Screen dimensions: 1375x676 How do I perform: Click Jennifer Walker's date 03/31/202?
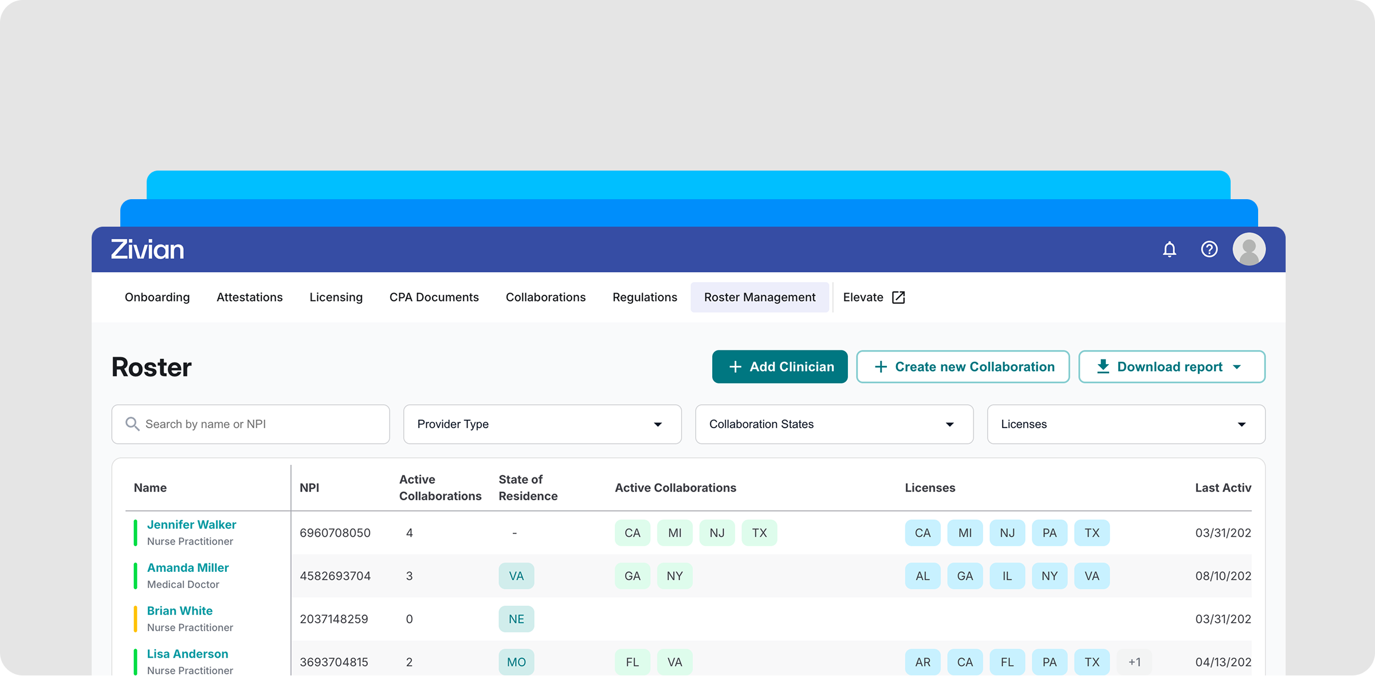click(1223, 533)
